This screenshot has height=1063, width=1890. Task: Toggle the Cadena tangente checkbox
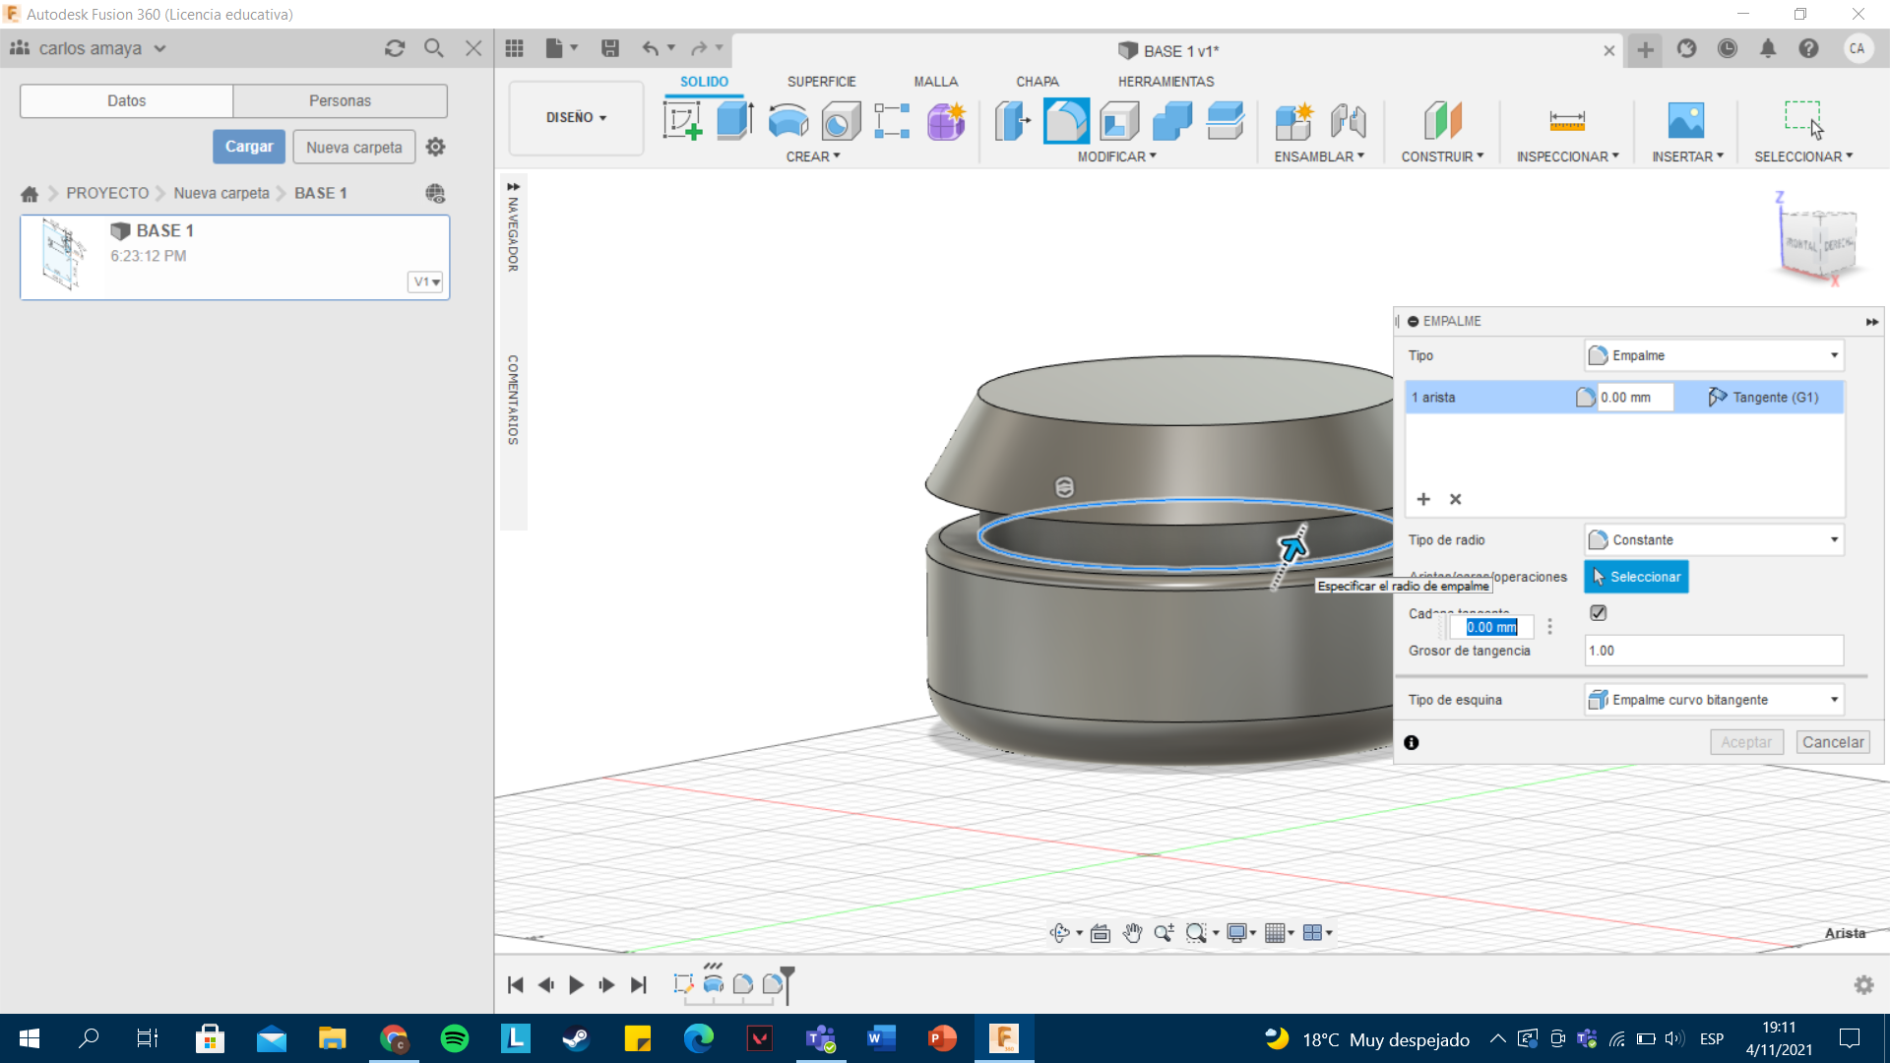(x=1599, y=613)
